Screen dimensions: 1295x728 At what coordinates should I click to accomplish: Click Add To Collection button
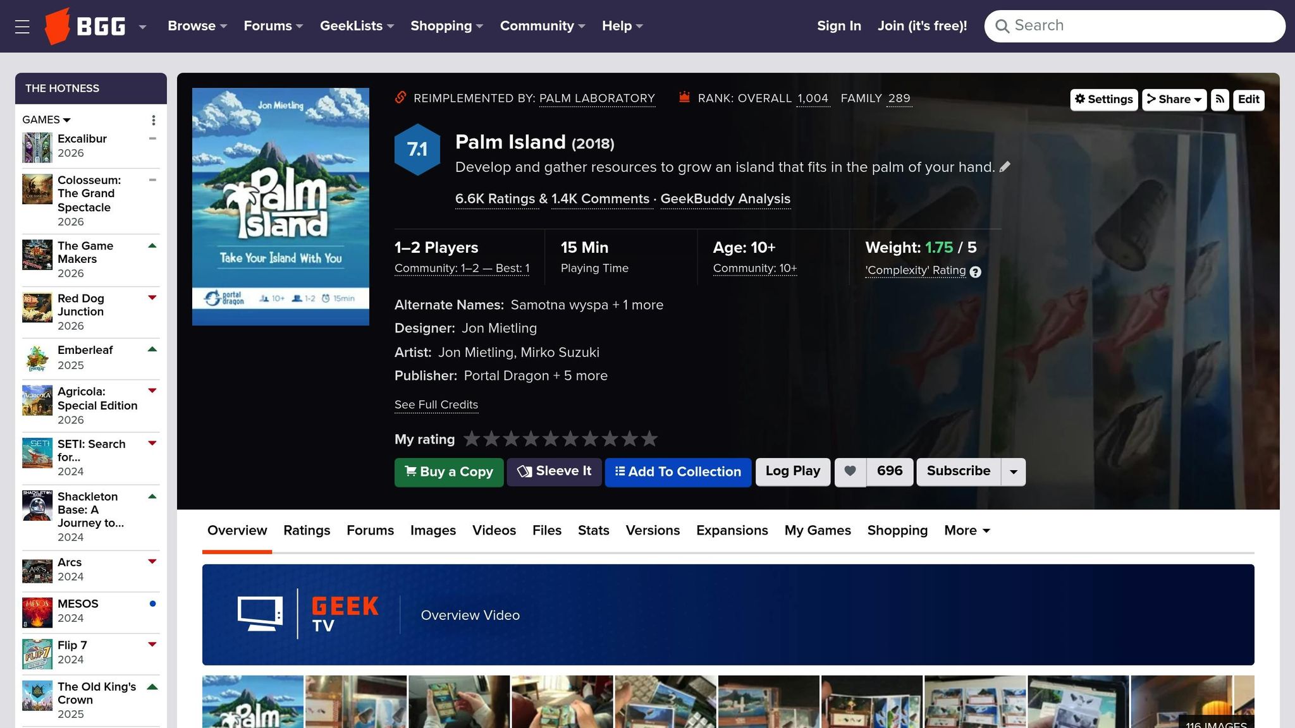(x=678, y=472)
